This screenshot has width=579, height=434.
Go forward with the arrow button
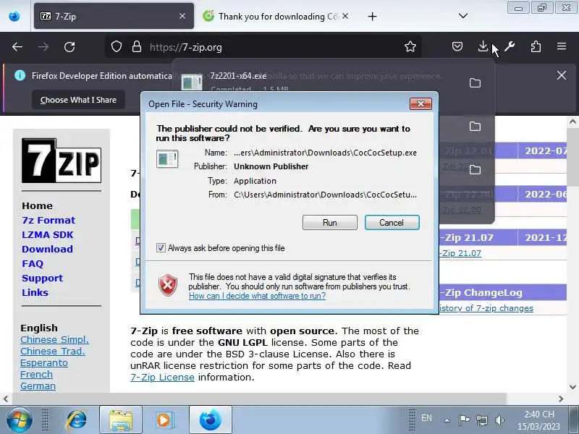pos(43,47)
